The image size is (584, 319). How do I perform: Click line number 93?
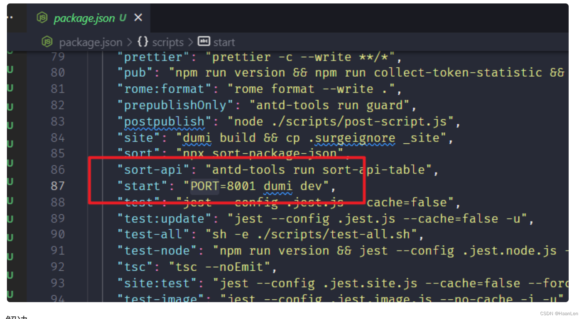[58, 283]
